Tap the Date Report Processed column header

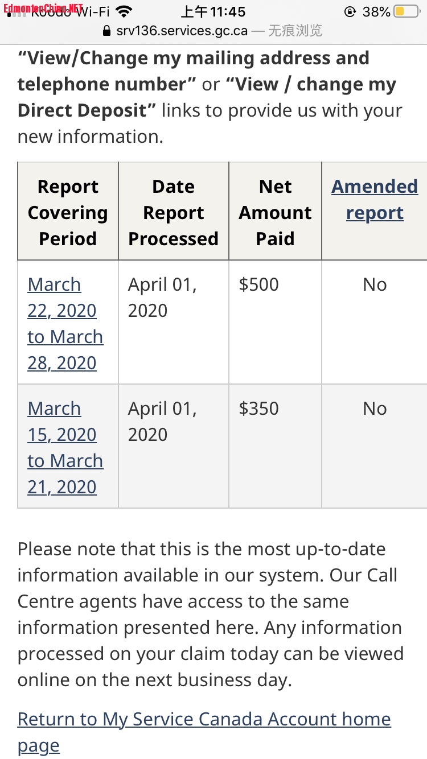174,212
